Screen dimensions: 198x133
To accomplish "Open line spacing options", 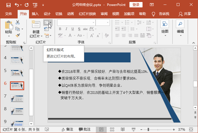I will [x=141, y=22].
